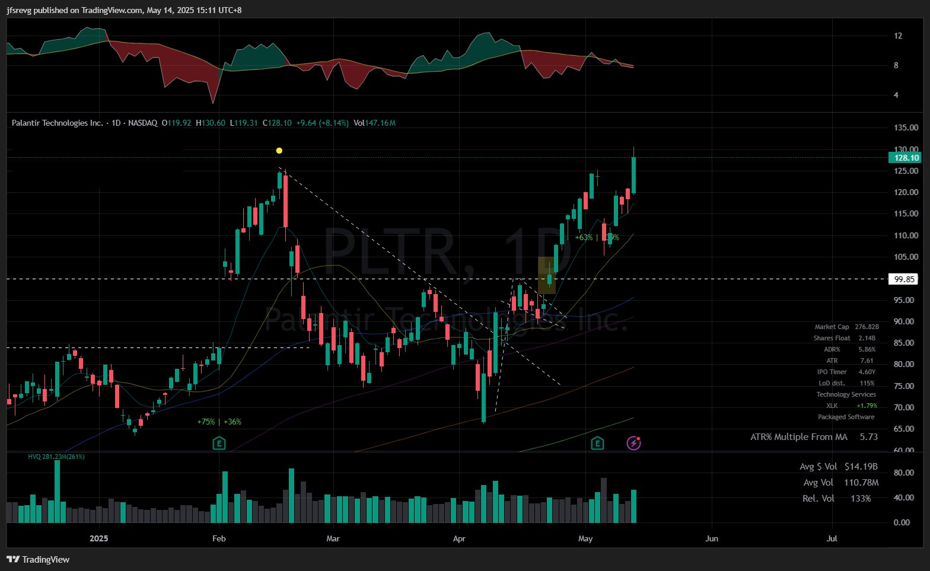Screen dimensions: 930x571
Task: Open the May earnings E icon
Action: point(597,443)
